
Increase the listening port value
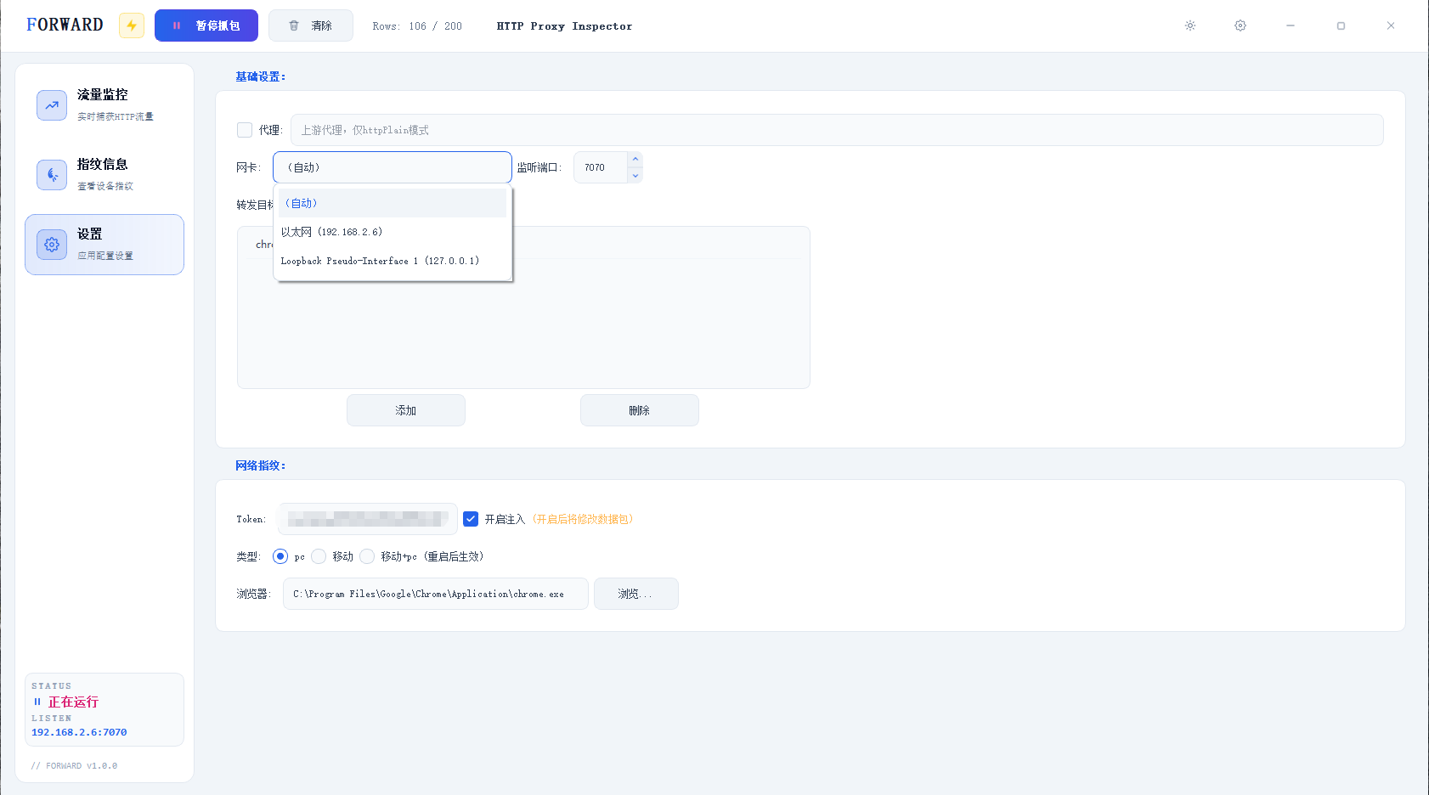(635, 160)
